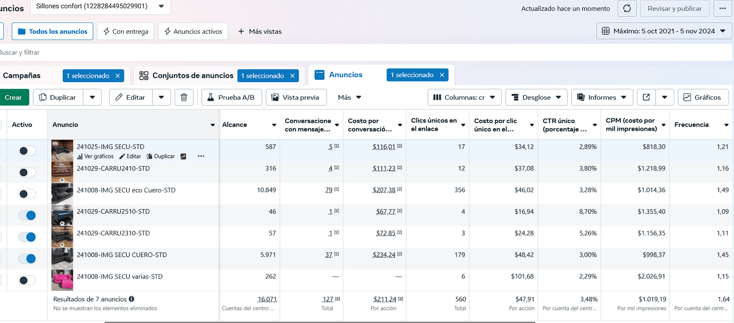Click the export share icon
Viewport: 734px width, 323px height.
[x=646, y=97]
